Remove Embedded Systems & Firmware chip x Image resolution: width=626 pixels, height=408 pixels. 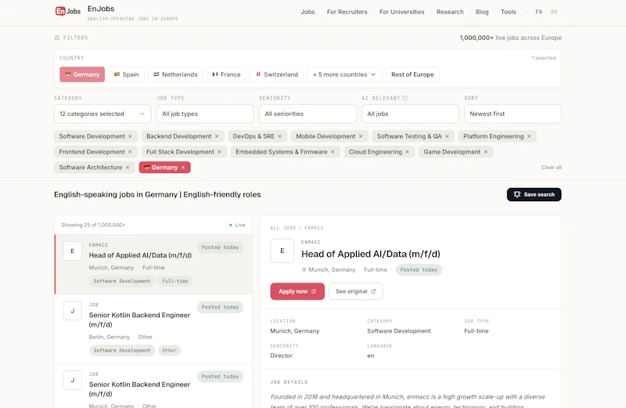(333, 152)
